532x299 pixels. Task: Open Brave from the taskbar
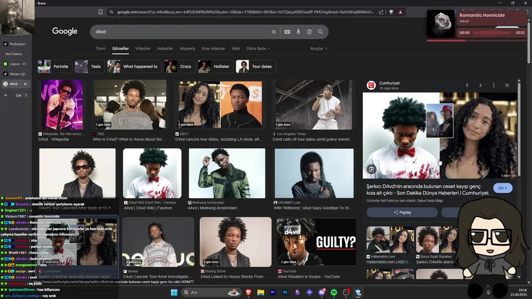tap(249, 292)
